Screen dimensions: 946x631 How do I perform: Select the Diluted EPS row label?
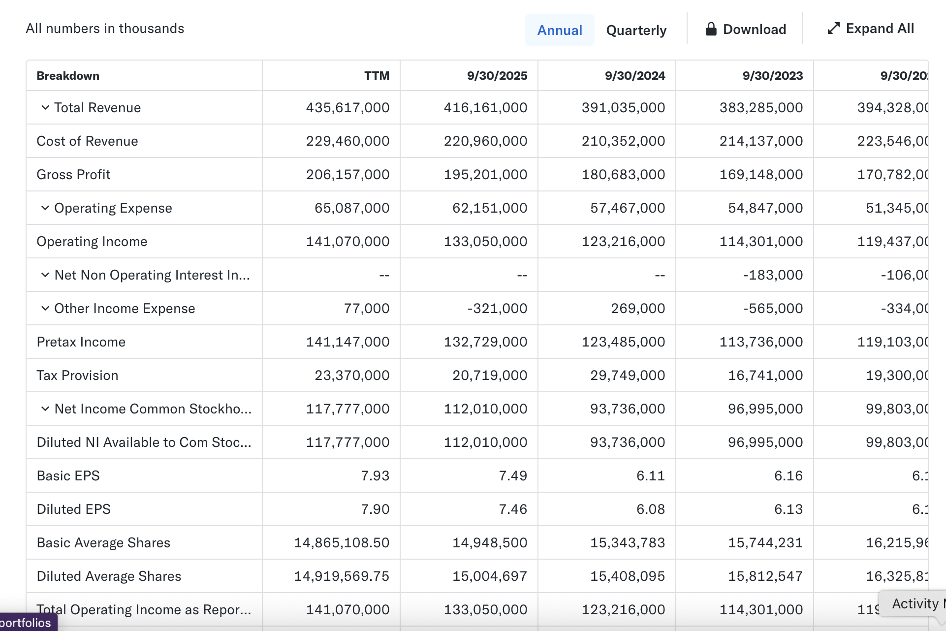(x=73, y=509)
